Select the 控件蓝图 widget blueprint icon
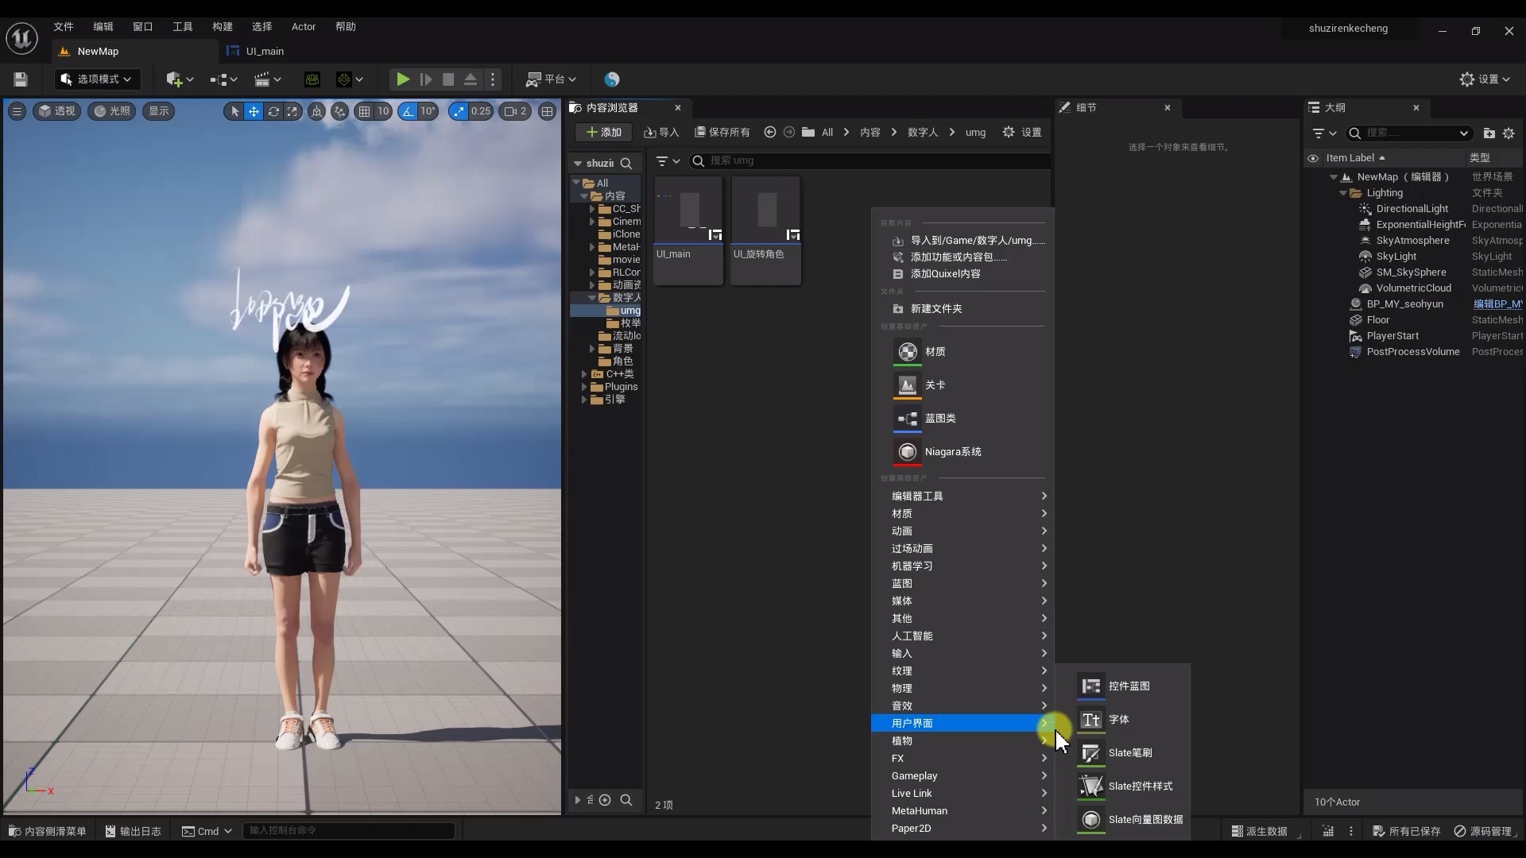The width and height of the screenshot is (1526, 858). coord(1091,686)
